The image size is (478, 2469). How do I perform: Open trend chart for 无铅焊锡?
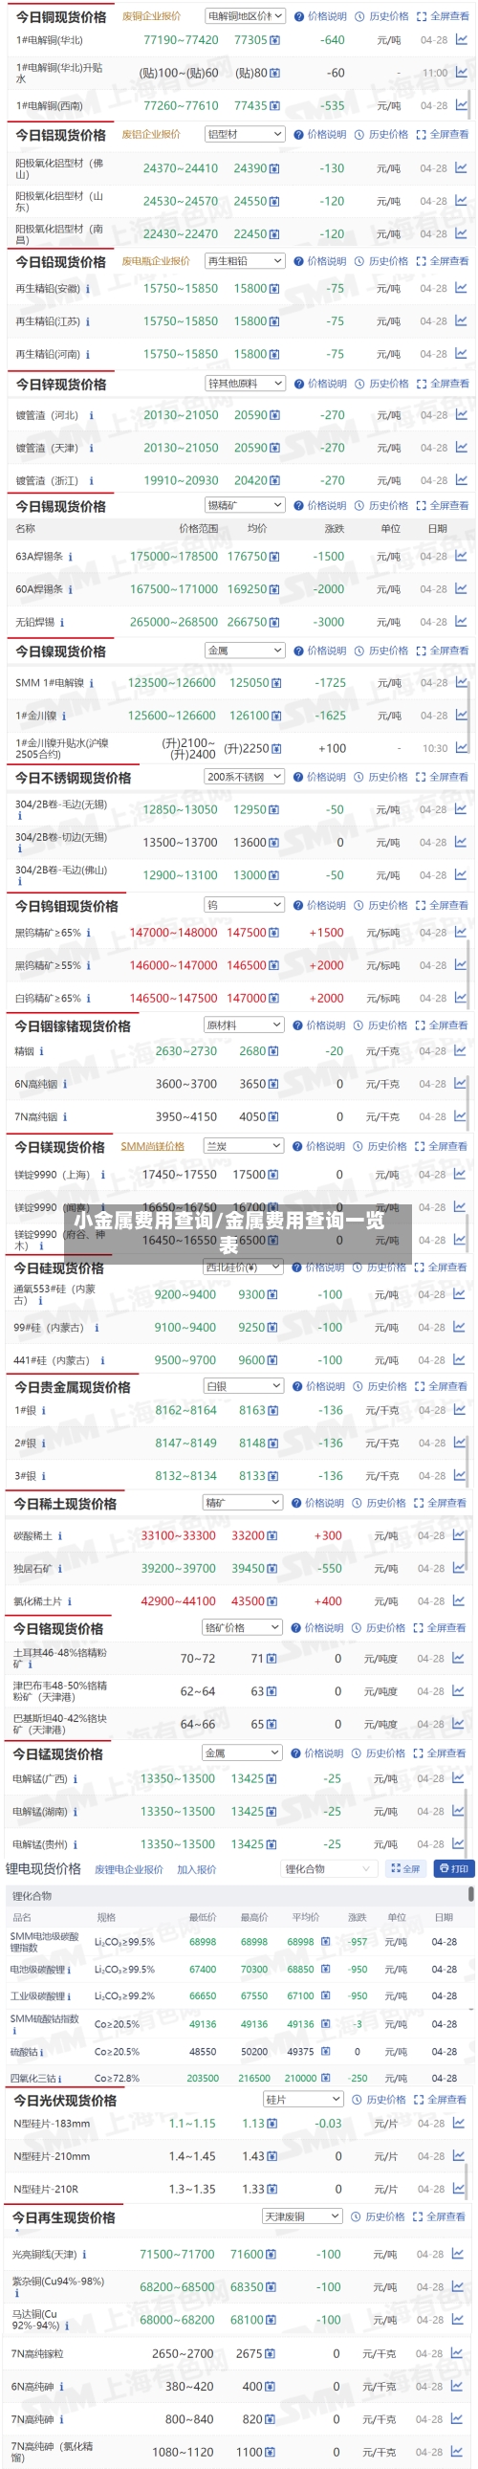[461, 622]
